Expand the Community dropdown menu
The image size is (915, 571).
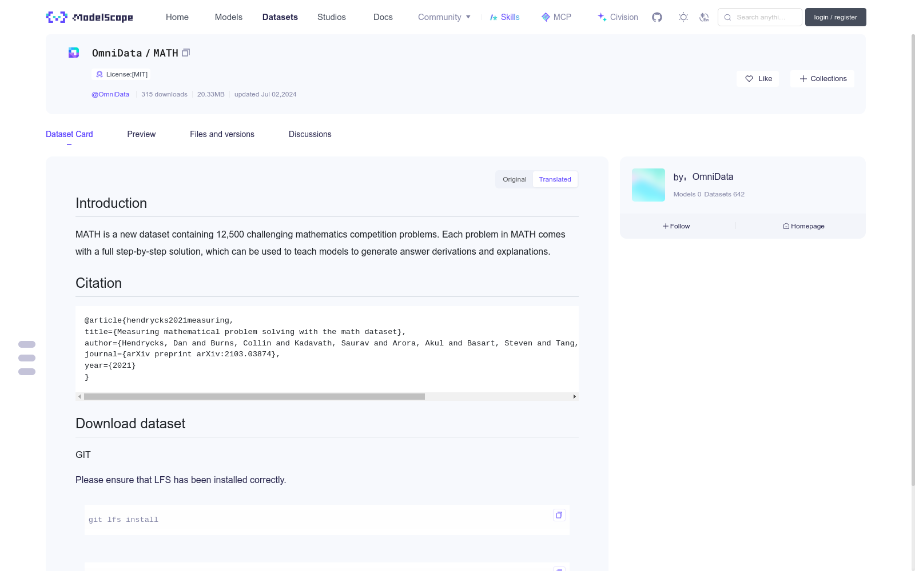[x=444, y=17]
